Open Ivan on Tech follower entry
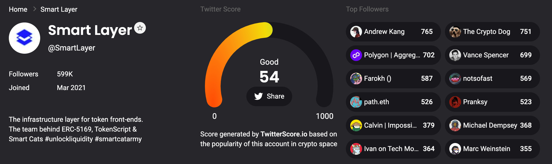552x164 pixels. click(393, 149)
